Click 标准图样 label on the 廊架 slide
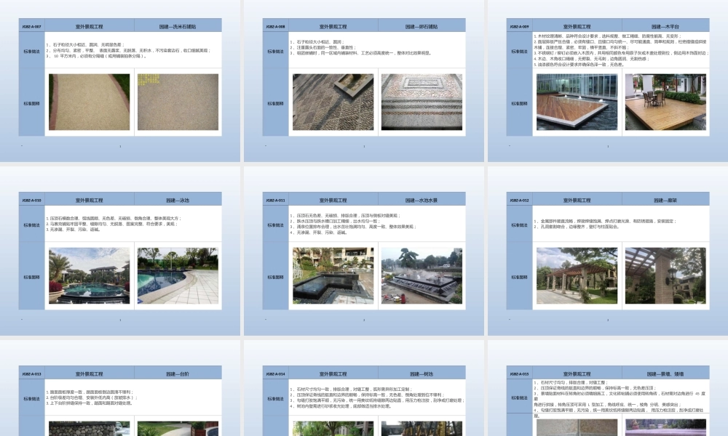728x436 pixels. 519,277
